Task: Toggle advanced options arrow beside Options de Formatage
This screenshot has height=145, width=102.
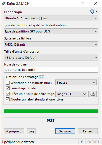Action: (x=42, y=77)
